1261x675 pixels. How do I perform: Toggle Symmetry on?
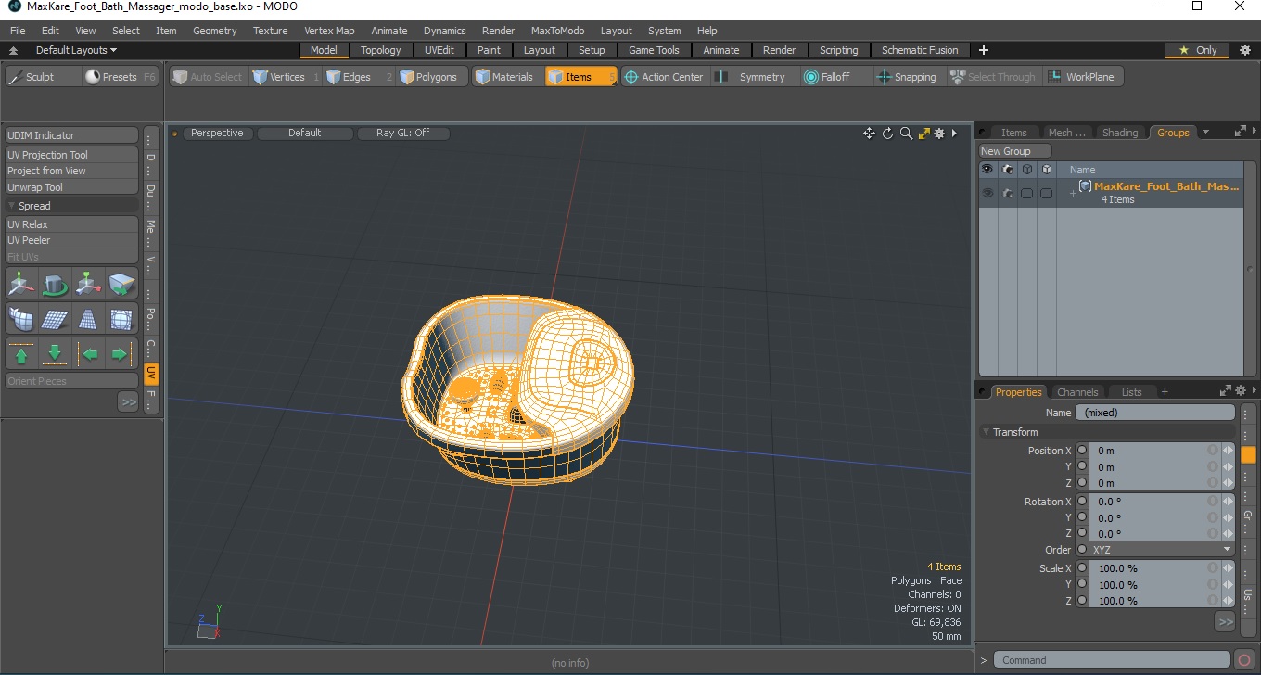tap(751, 77)
